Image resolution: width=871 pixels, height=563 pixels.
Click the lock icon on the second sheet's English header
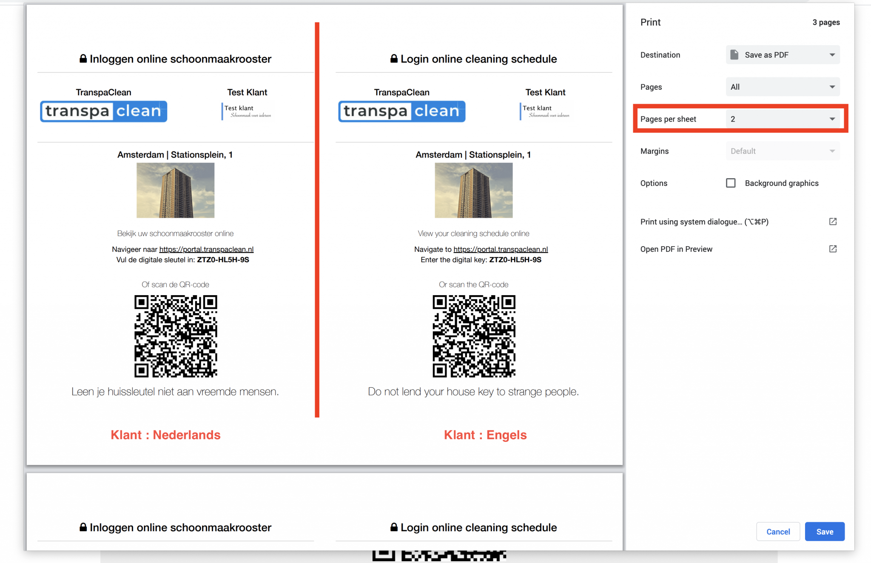pyautogui.click(x=393, y=527)
